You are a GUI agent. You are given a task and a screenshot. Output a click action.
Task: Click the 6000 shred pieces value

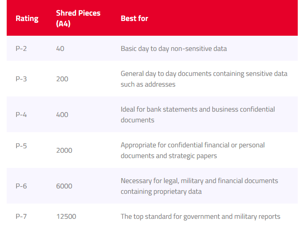pos(64,186)
